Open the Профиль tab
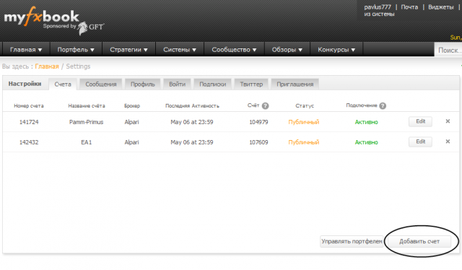462x270 pixels. point(143,84)
